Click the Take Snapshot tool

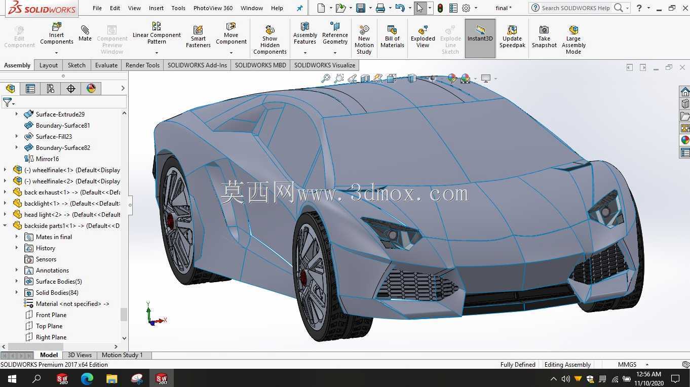pyautogui.click(x=544, y=36)
